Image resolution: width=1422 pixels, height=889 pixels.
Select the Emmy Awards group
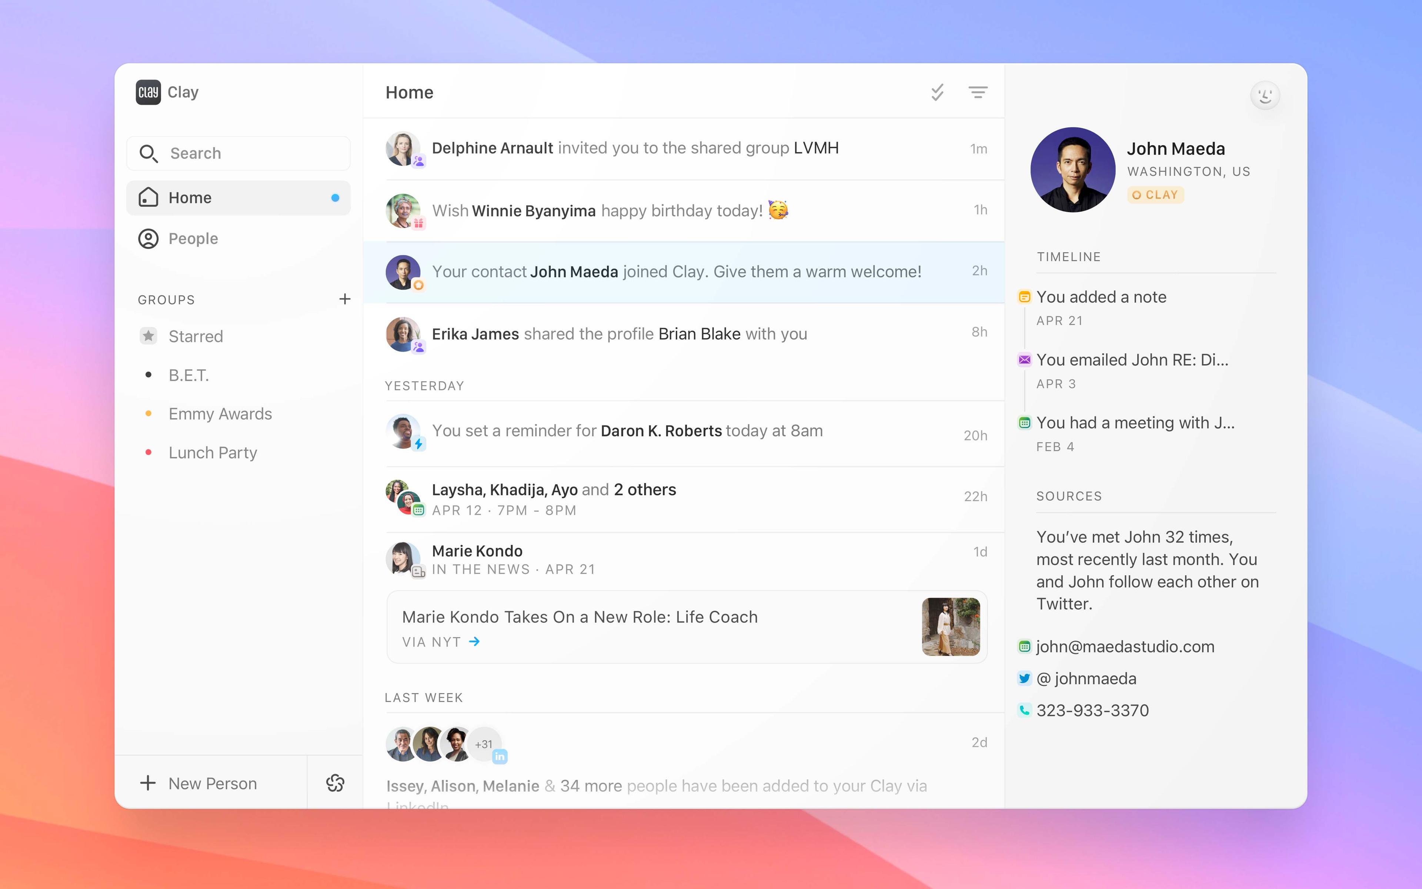coord(220,413)
